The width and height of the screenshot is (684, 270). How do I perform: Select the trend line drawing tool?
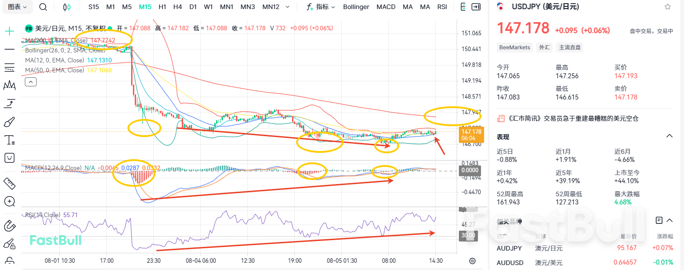pyautogui.click(x=9, y=50)
